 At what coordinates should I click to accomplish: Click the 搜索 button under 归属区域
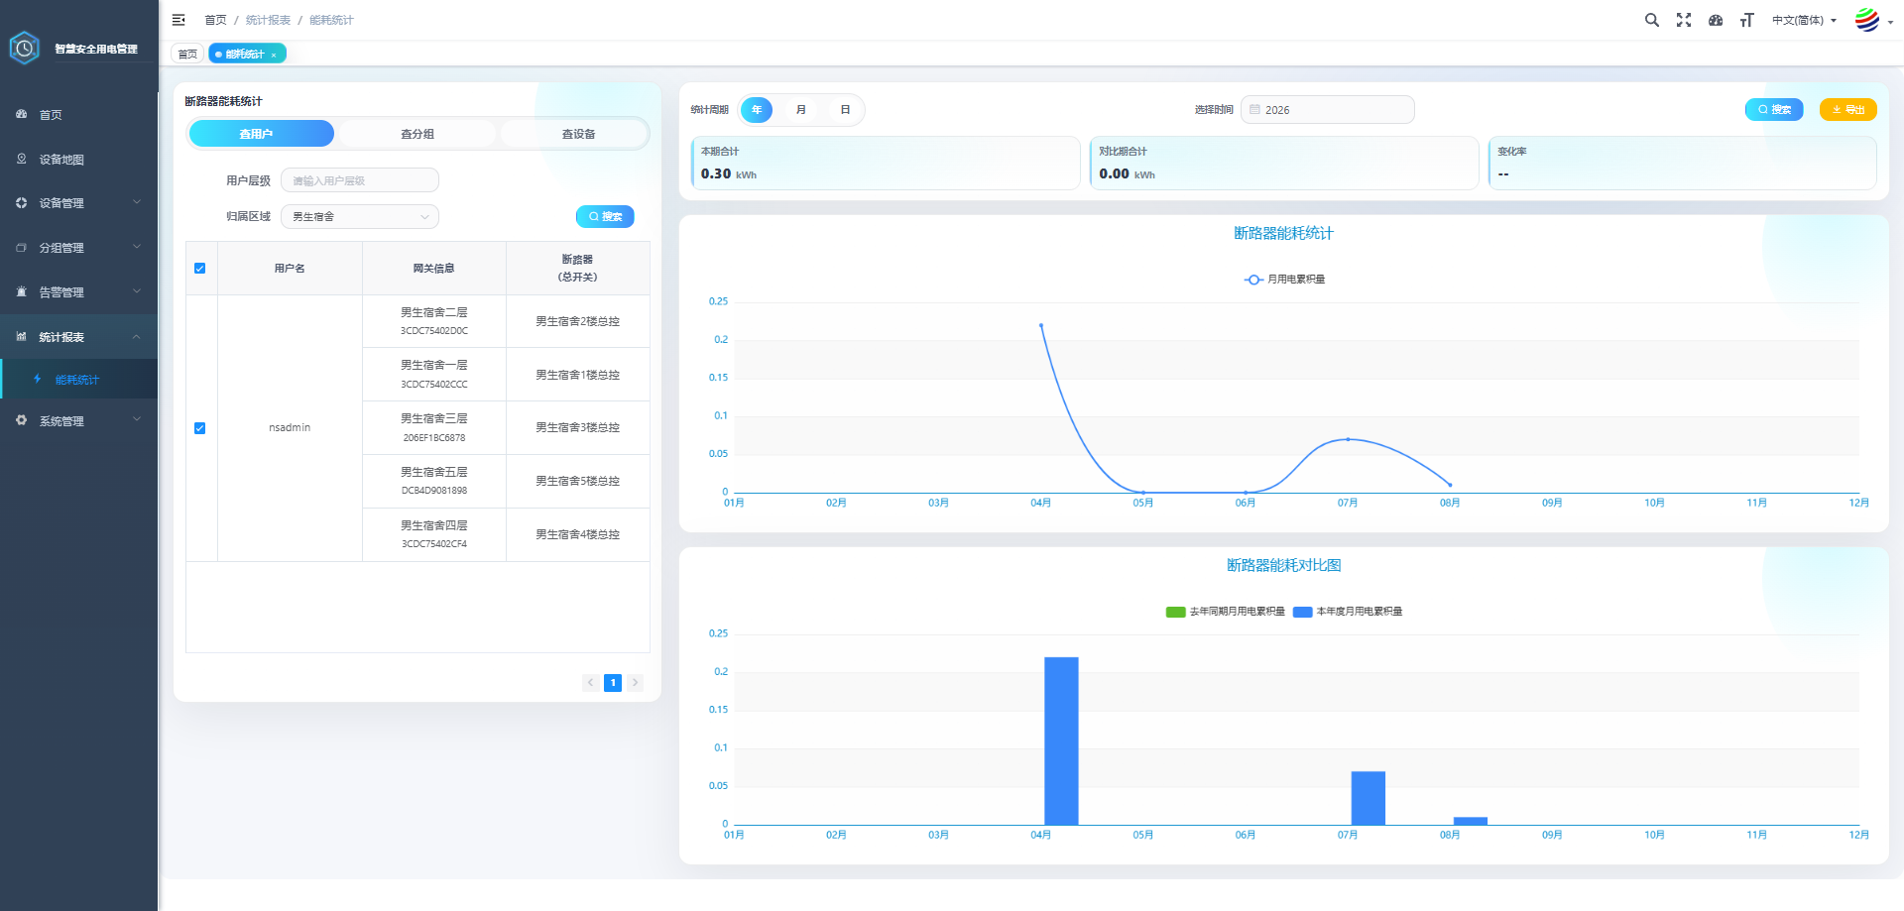[x=605, y=216]
